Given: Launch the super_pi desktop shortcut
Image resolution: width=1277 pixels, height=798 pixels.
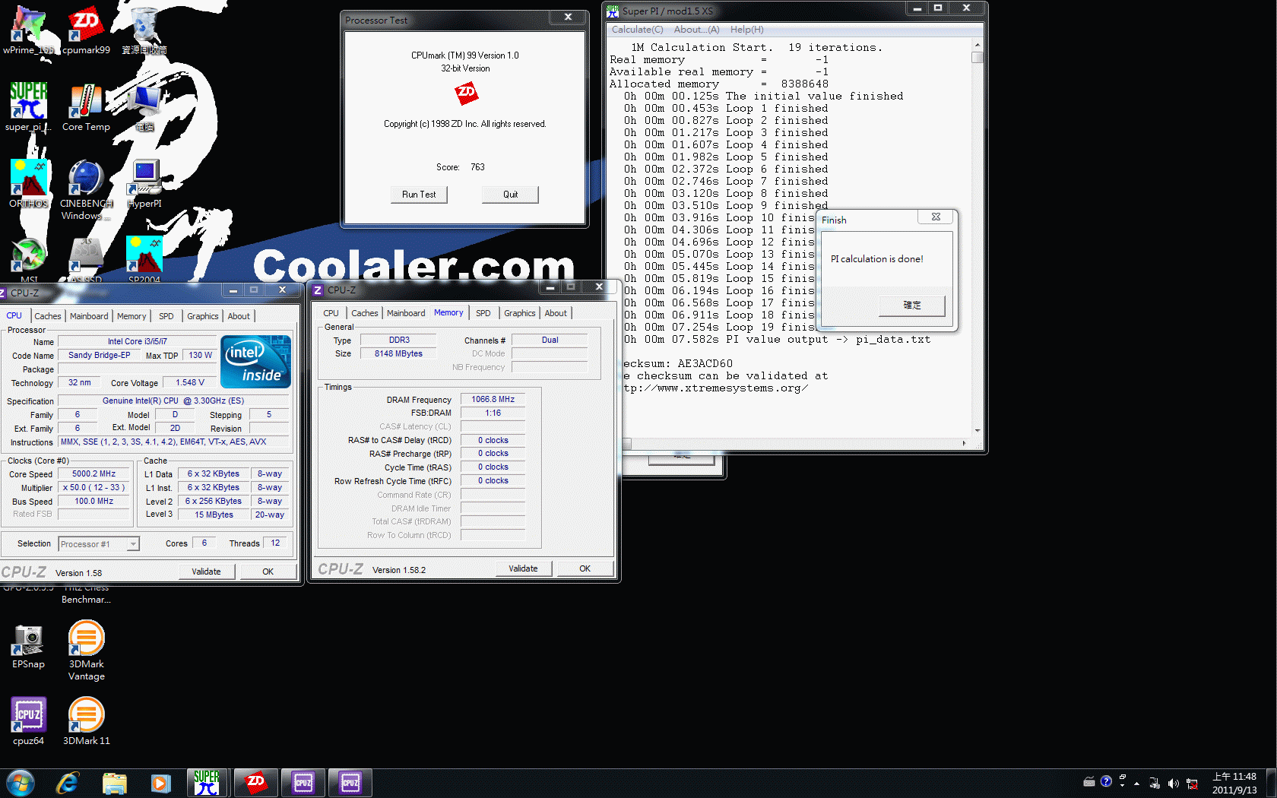Looking at the screenshot, I should pos(28,106).
